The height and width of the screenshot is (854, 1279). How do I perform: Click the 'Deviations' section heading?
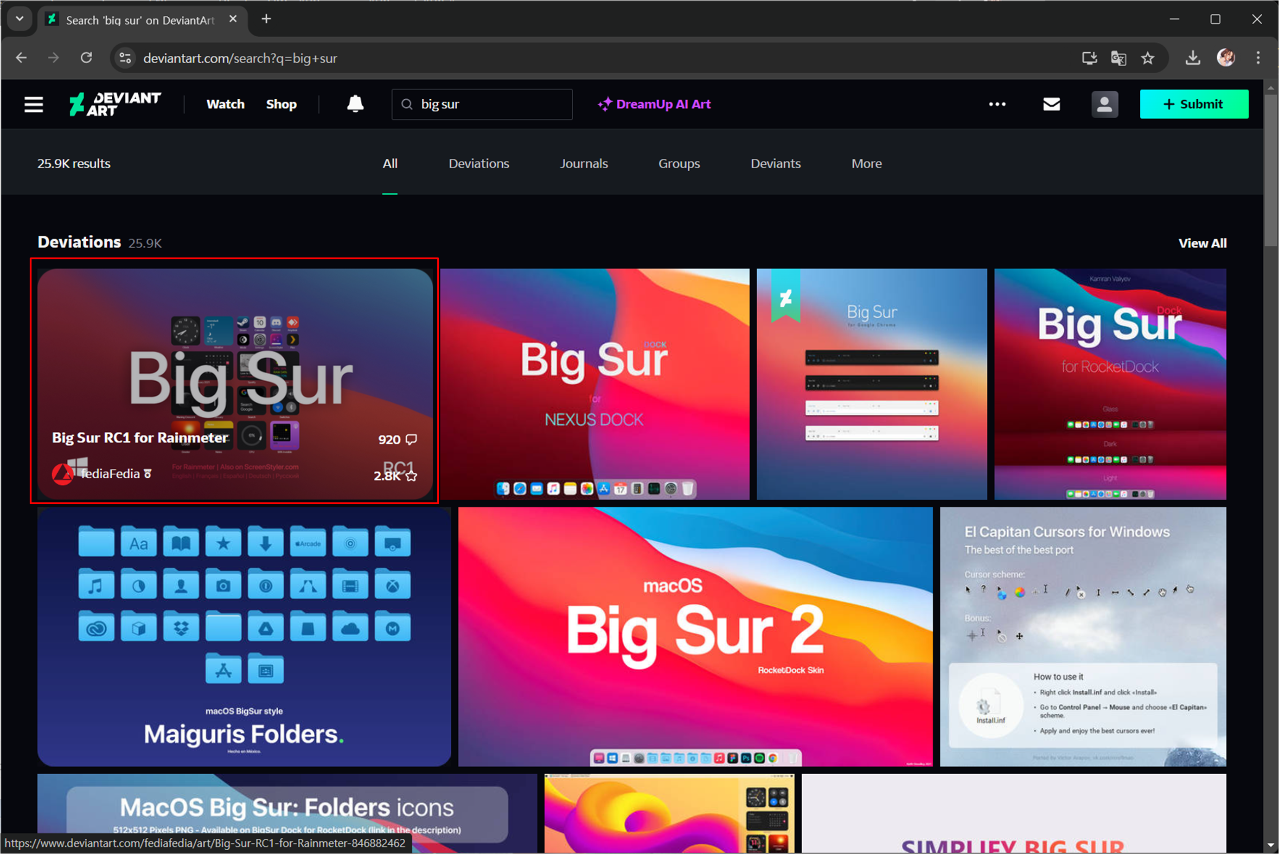[x=79, y=242]
